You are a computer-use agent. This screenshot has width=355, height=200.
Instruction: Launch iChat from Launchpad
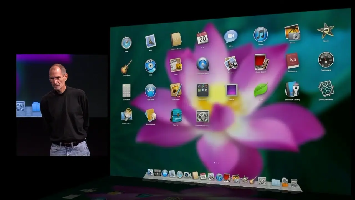[231, 36]
